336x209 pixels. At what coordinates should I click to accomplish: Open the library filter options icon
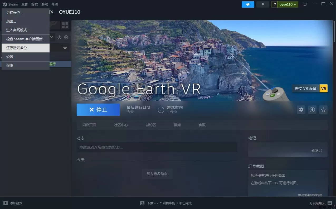coord(65,47)
